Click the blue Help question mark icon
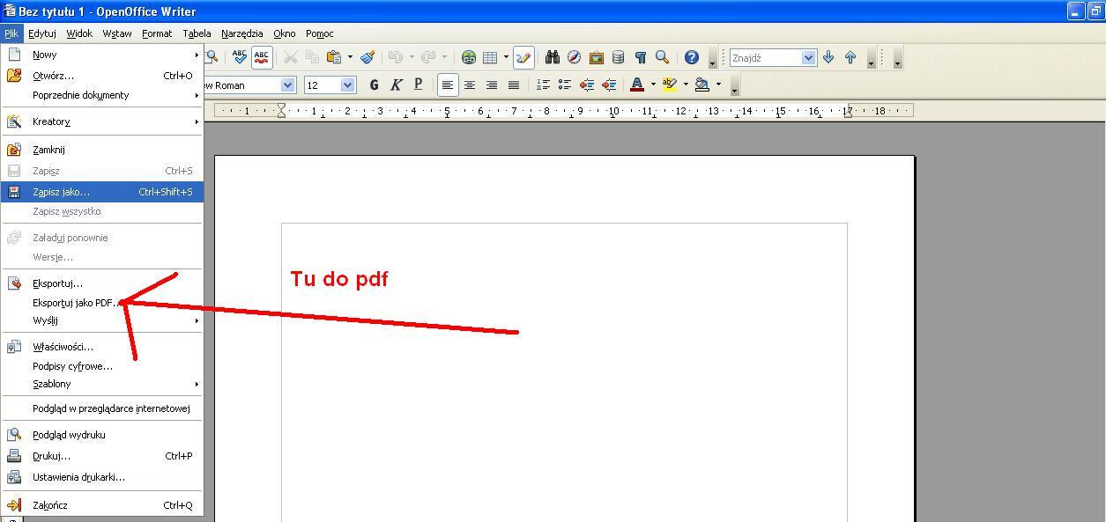The height and width of the screenshot is (522, 1106). coord(692,57)
